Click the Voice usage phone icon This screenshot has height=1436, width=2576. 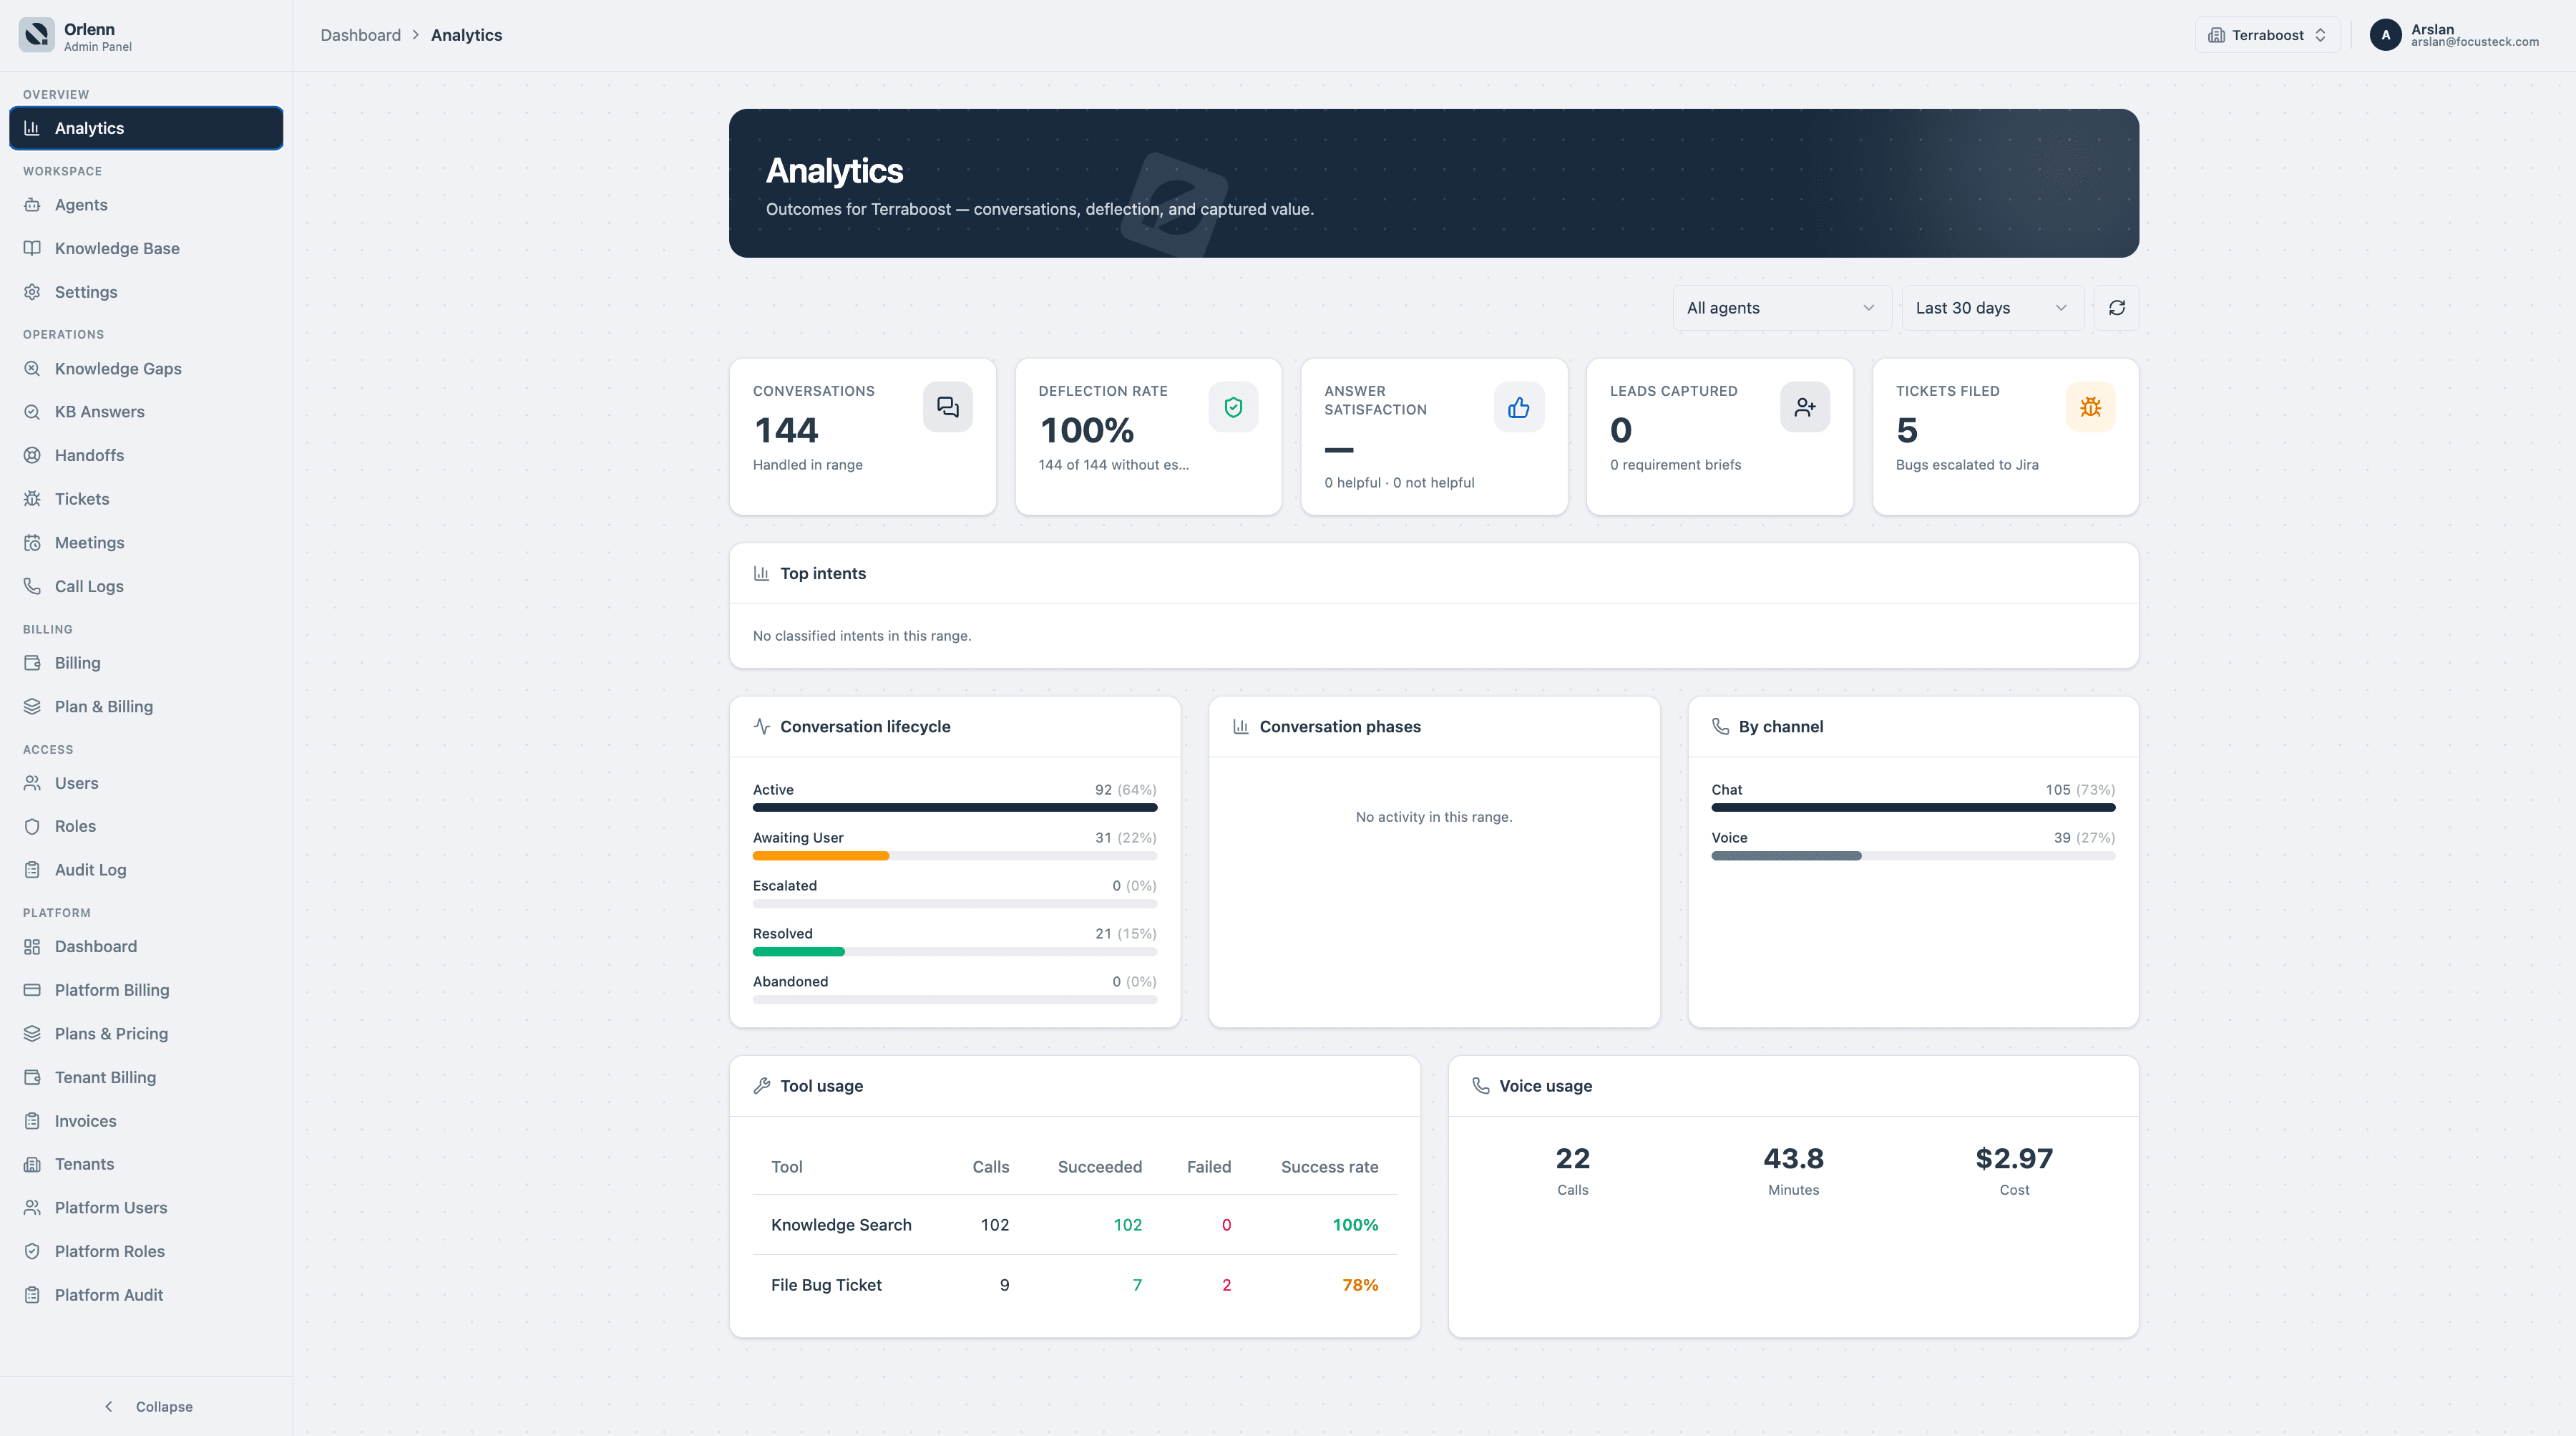point(1481,1086)
